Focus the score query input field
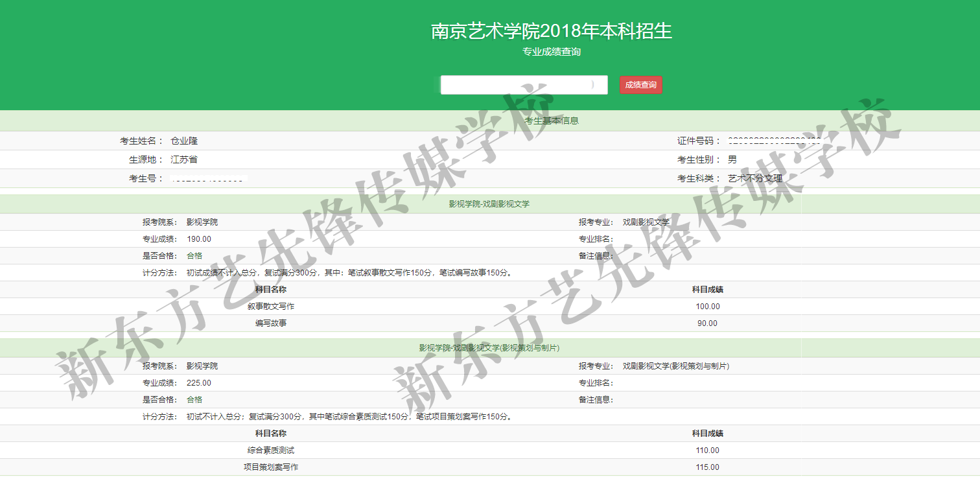 [524, 85]
